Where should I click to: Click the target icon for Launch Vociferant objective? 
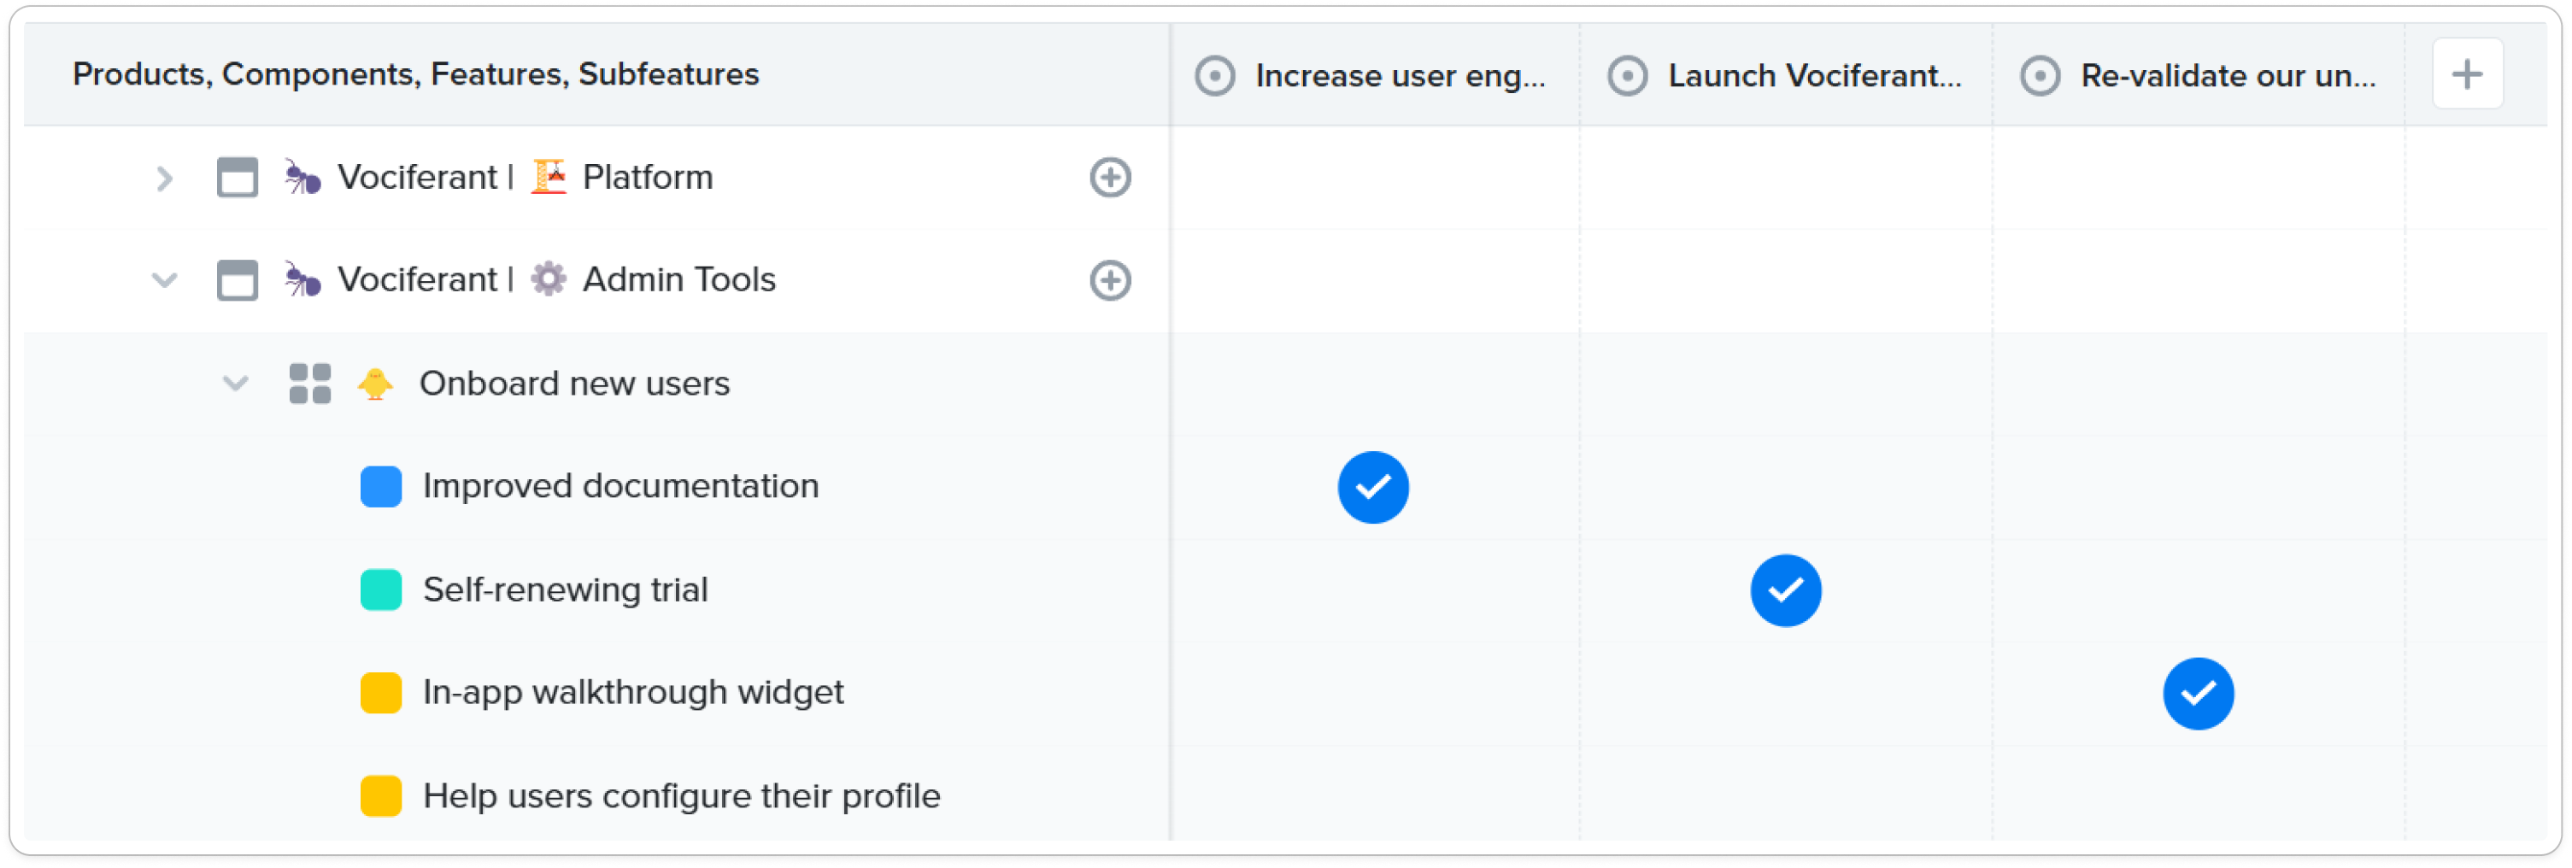(x=1626, y=76)
